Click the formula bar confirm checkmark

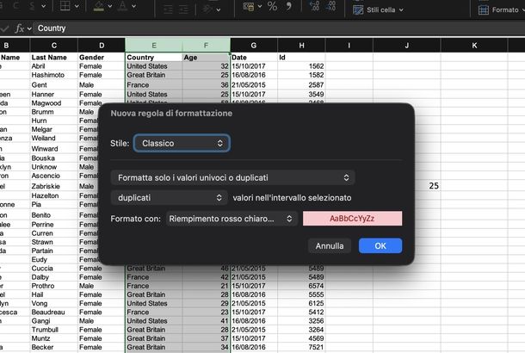pyautogui.click(x=4, y=28)
